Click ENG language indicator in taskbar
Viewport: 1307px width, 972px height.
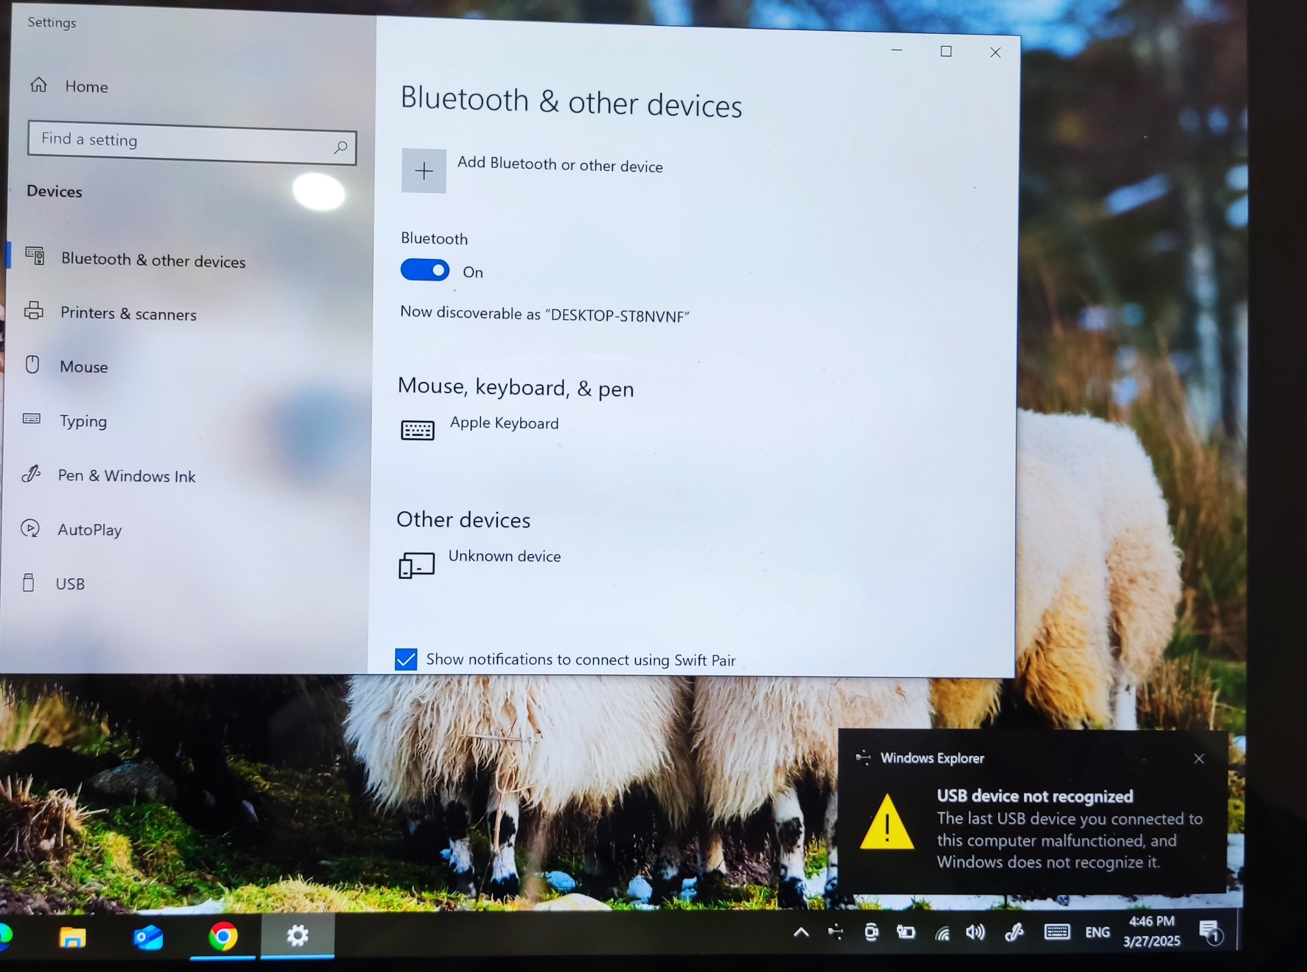pos(1098,932)
